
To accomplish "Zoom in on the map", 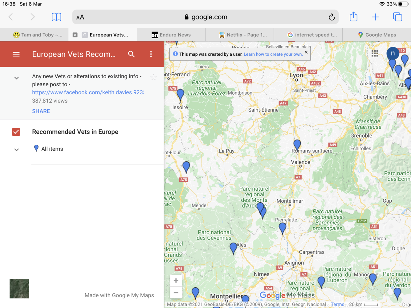I will [x=176, y=281].
